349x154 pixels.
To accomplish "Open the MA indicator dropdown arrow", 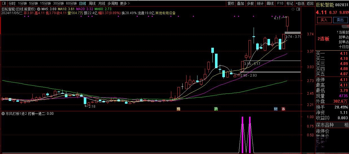I will click(39, 9).
